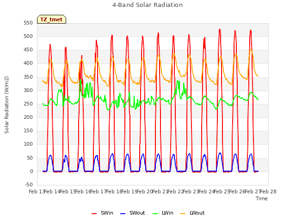The image size is (296, 222).
Task: Click the Feb 13 x-axis tick label
Action: click(x=37, y=191)
